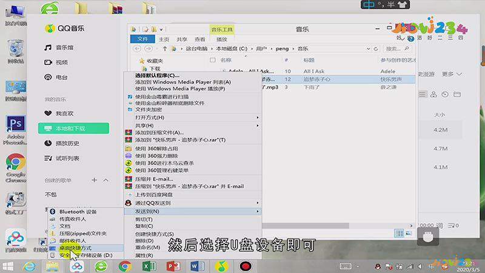Switch to 文件 tab in Explorer

tap(142, 39)
